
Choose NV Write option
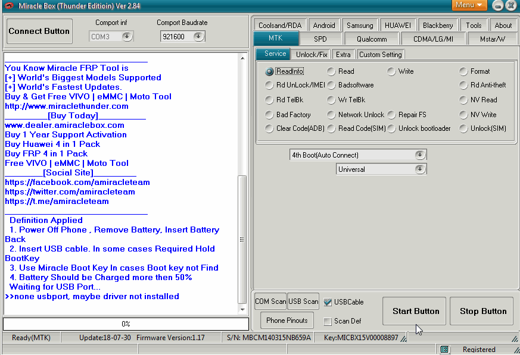(463, 115)
